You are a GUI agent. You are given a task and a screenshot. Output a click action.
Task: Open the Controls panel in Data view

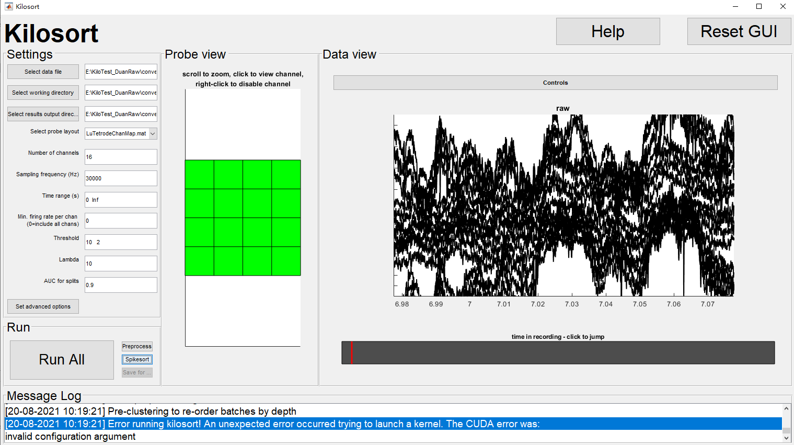(555, 82)
